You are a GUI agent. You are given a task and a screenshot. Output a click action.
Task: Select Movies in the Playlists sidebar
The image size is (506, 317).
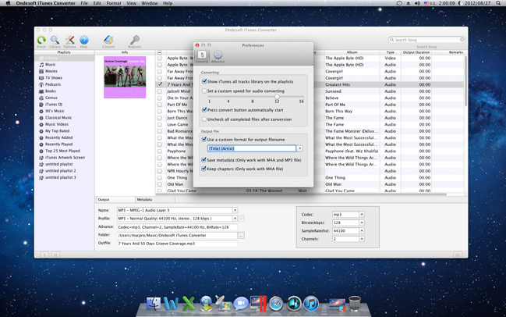click(x=51, y=71)
